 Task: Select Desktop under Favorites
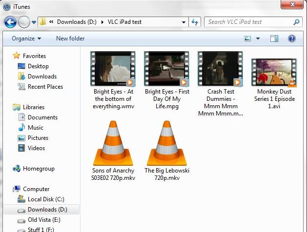click(x=38, y=66)
